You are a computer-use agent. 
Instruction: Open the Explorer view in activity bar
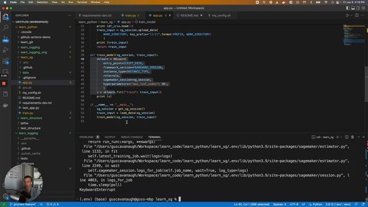(5, 17)
